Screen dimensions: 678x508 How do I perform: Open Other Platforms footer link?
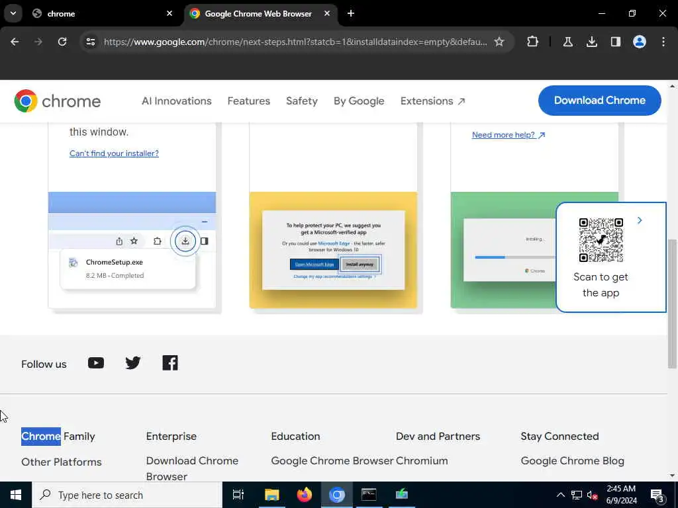click(62, 462)
